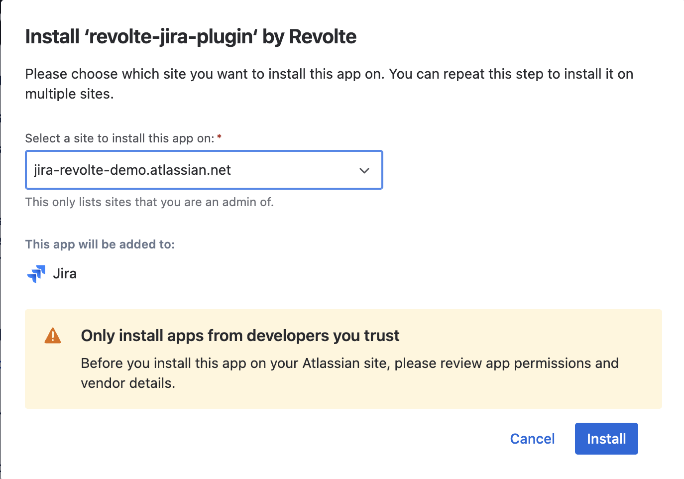The height and width of the screenshot is (479, 684).
Task: Click the 'vendor details.' text in warning
Action: click(x=128, y=383)
